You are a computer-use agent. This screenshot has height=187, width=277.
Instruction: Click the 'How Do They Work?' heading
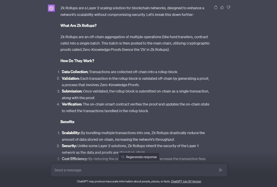(x=77, y=61)
